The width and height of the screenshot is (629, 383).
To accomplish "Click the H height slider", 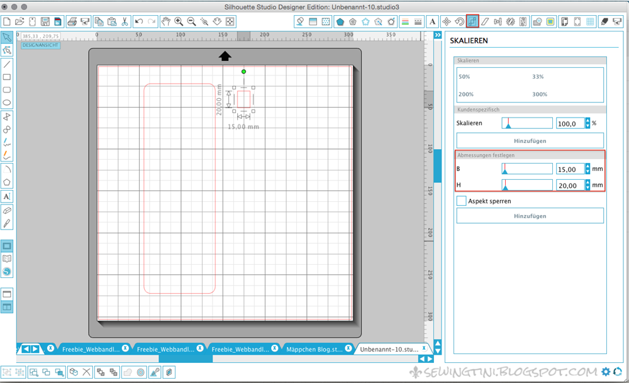I will tap(527, 185).
